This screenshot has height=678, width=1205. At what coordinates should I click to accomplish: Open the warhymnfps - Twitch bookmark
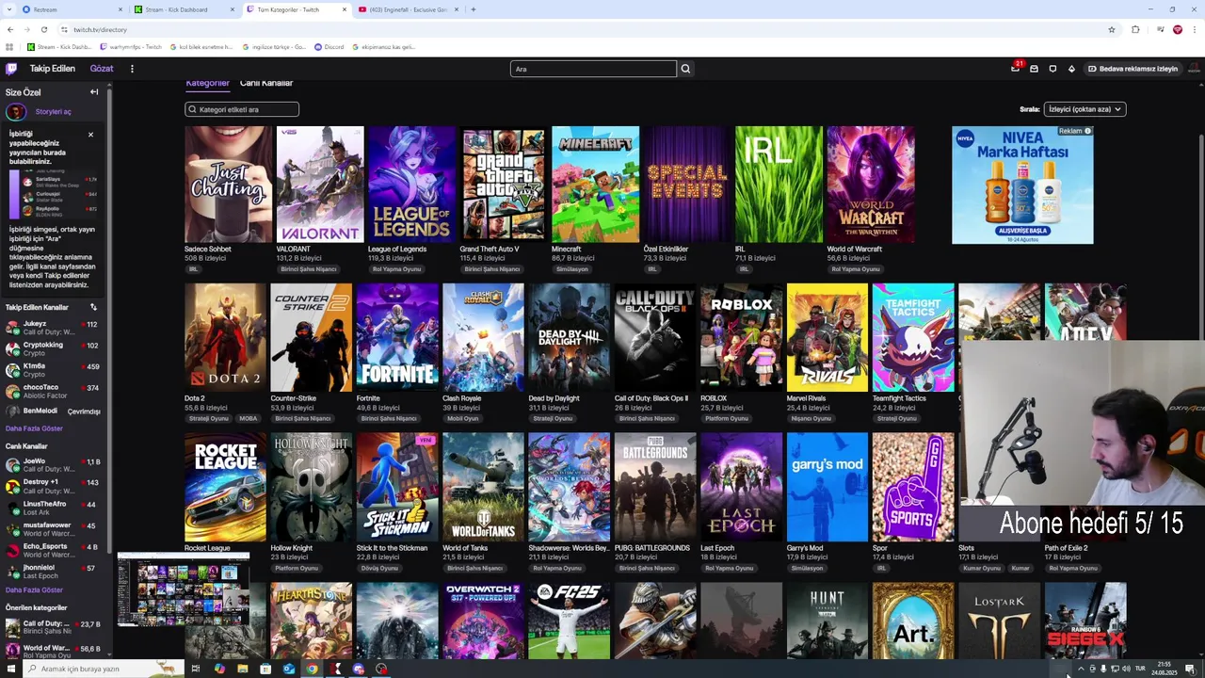(x=131, y=46)
